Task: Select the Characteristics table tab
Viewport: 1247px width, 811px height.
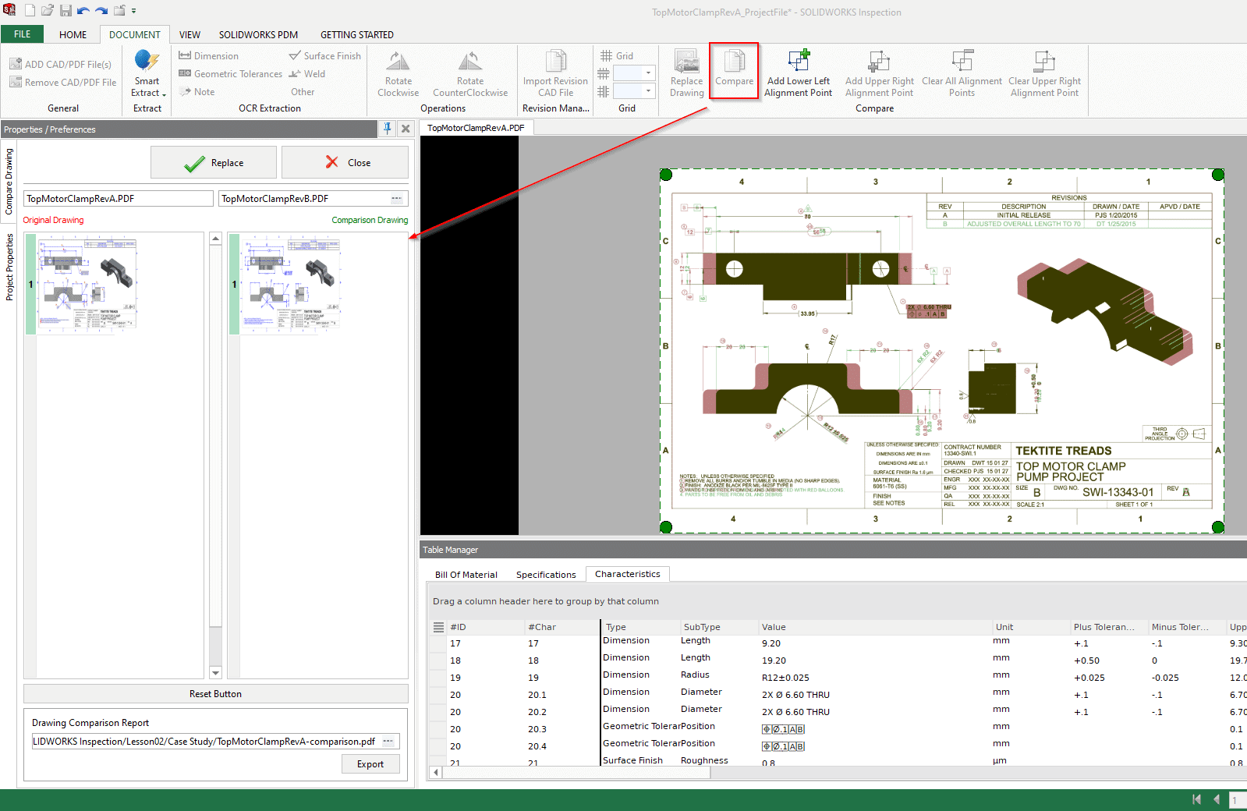Action: (x=627, y=574)
